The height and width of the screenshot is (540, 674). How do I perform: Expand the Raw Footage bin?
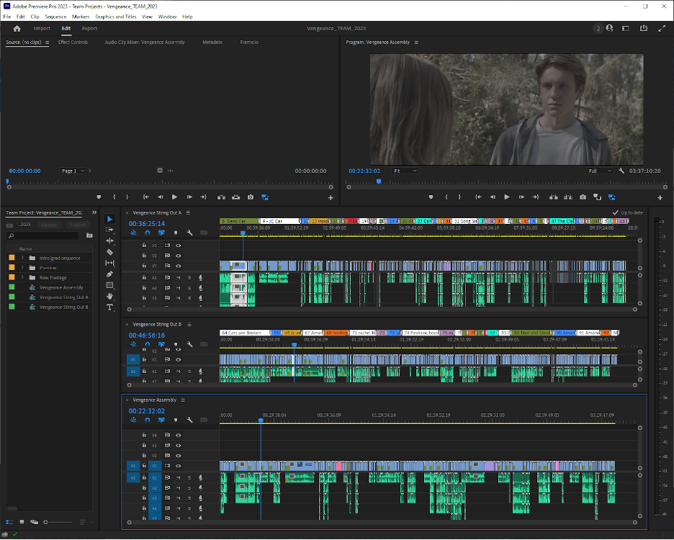click(22, 277)
